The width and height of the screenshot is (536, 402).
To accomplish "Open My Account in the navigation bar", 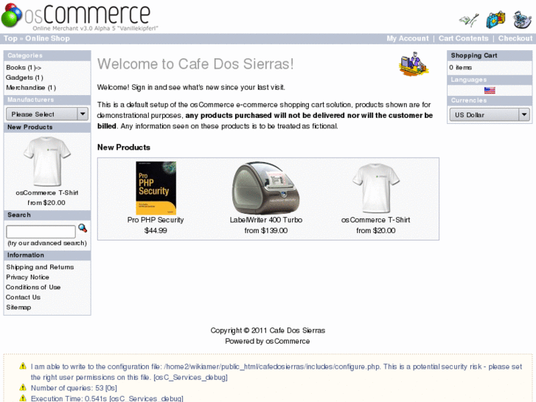I will (408, 38).
